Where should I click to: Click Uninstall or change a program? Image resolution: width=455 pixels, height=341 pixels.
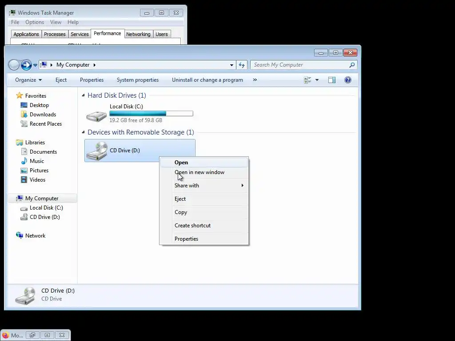click(208, 80)
